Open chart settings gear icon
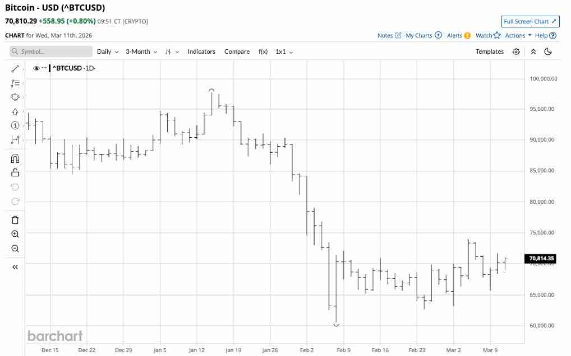 [516, 51]
